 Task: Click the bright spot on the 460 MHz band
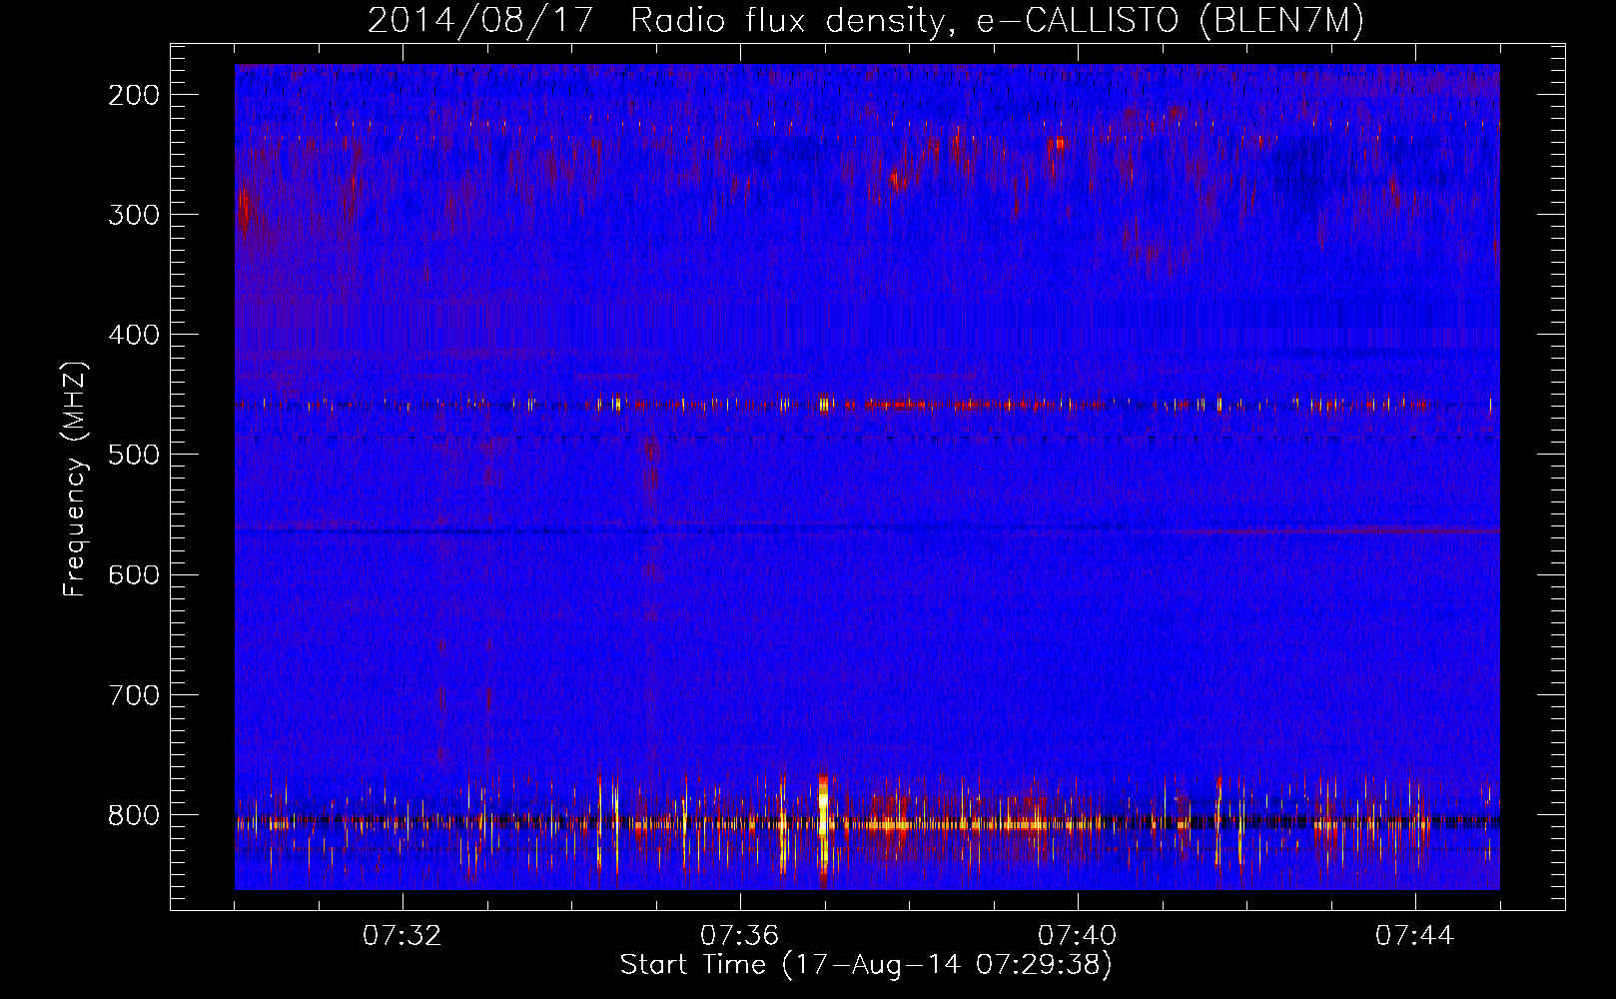824,404
